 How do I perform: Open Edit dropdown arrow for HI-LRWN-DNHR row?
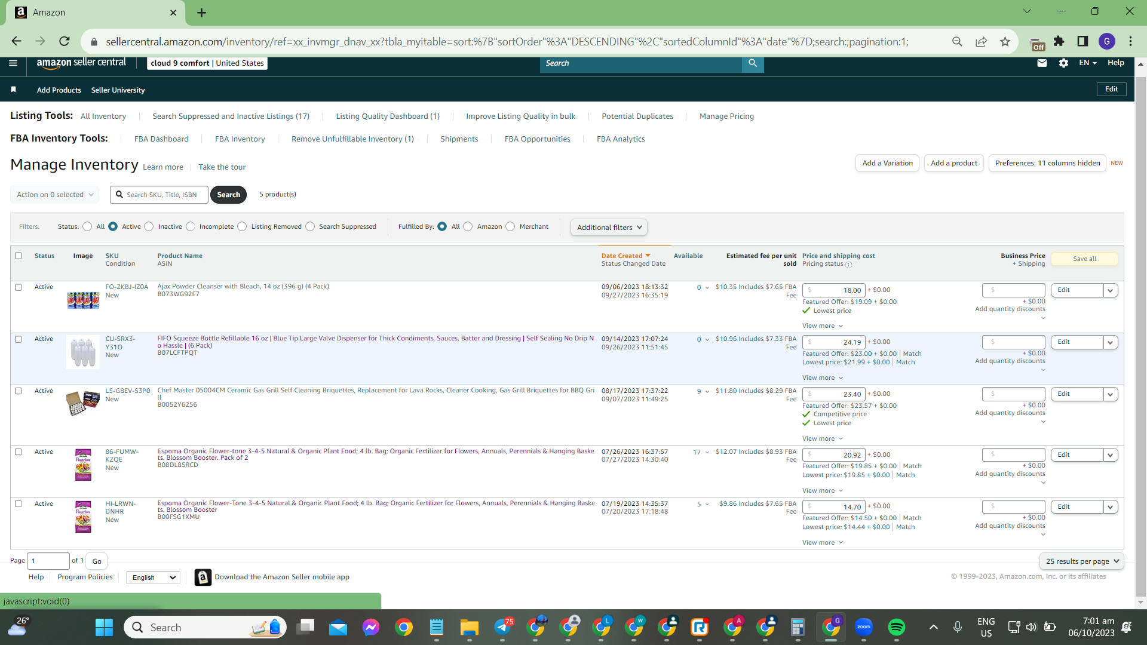tap(1111, 507)
